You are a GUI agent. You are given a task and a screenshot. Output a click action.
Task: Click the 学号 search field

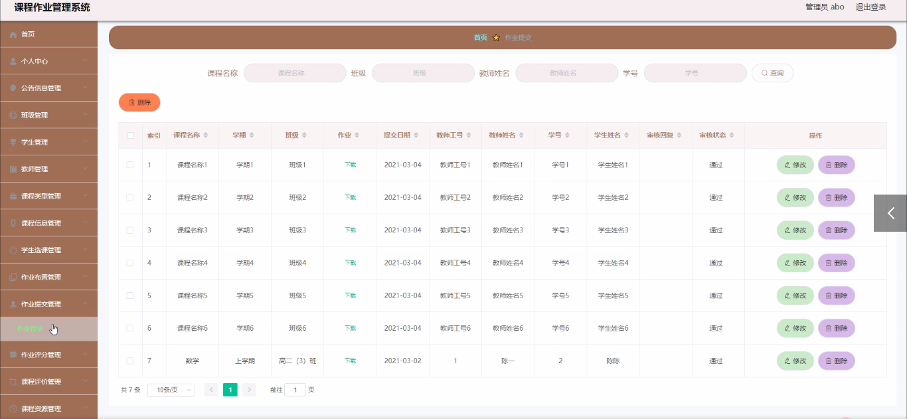coord(695,73)
